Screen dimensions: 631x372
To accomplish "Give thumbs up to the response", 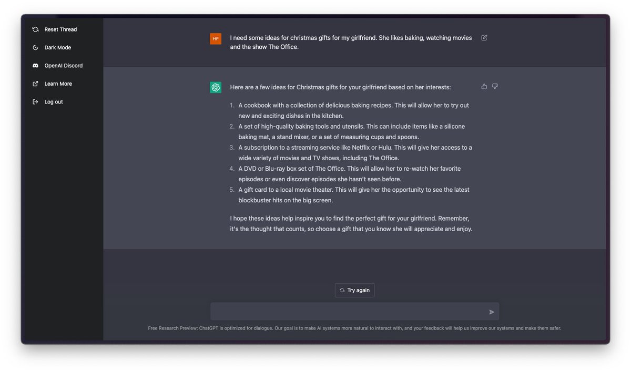I will pos(484,86).
